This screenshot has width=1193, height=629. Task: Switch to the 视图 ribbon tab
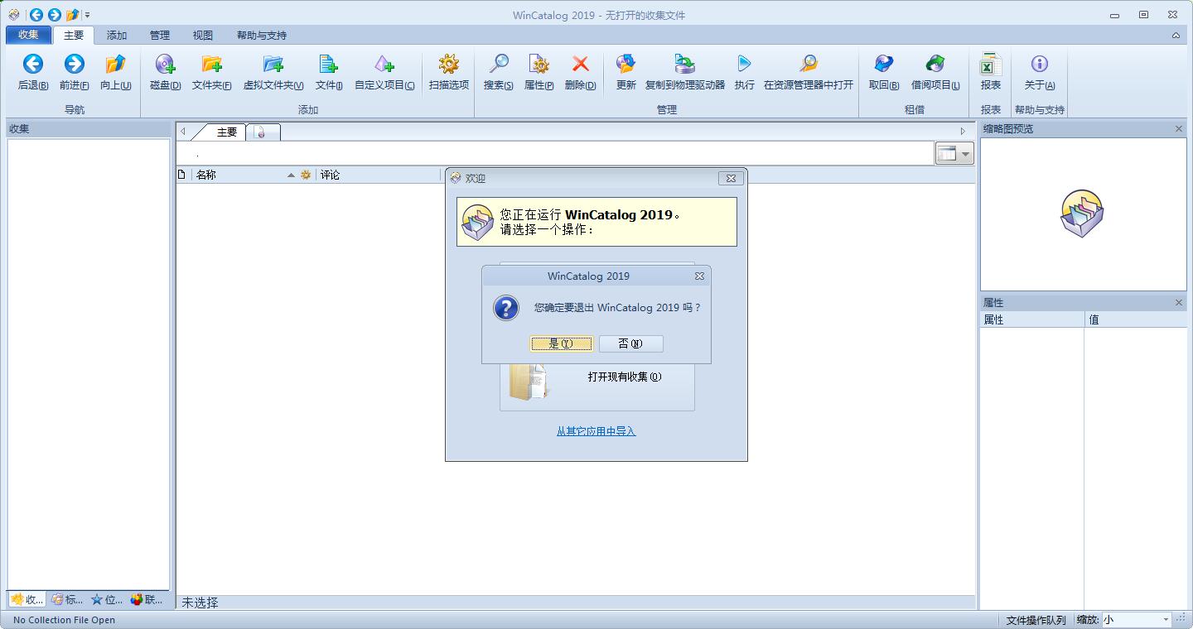[x=203, y=36]
